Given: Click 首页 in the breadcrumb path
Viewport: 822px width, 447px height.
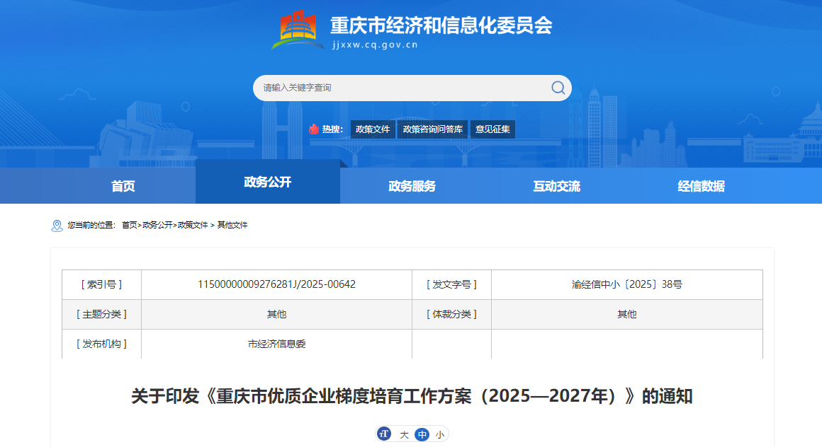Looking at the screenshot, I should pyautogui.click(x=129, y=225).
